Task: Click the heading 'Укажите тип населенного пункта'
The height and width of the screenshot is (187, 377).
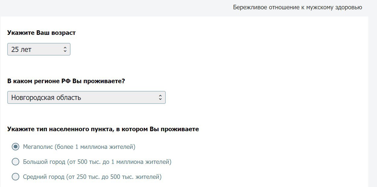Action: pos(103,129)
